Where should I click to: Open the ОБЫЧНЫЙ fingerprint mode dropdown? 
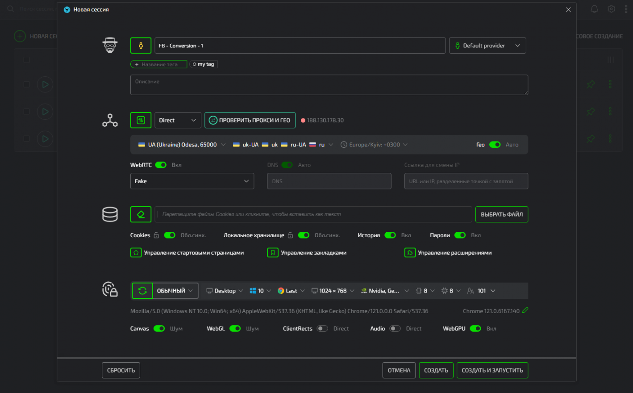click(x=175, y=291)
